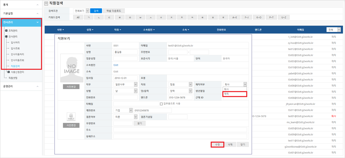Filter by keyword A~E button
345x158 pixels.
(235, 17)
